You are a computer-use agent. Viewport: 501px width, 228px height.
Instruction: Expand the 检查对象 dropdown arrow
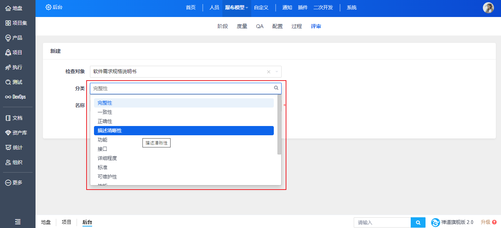(x=277, y=72)
